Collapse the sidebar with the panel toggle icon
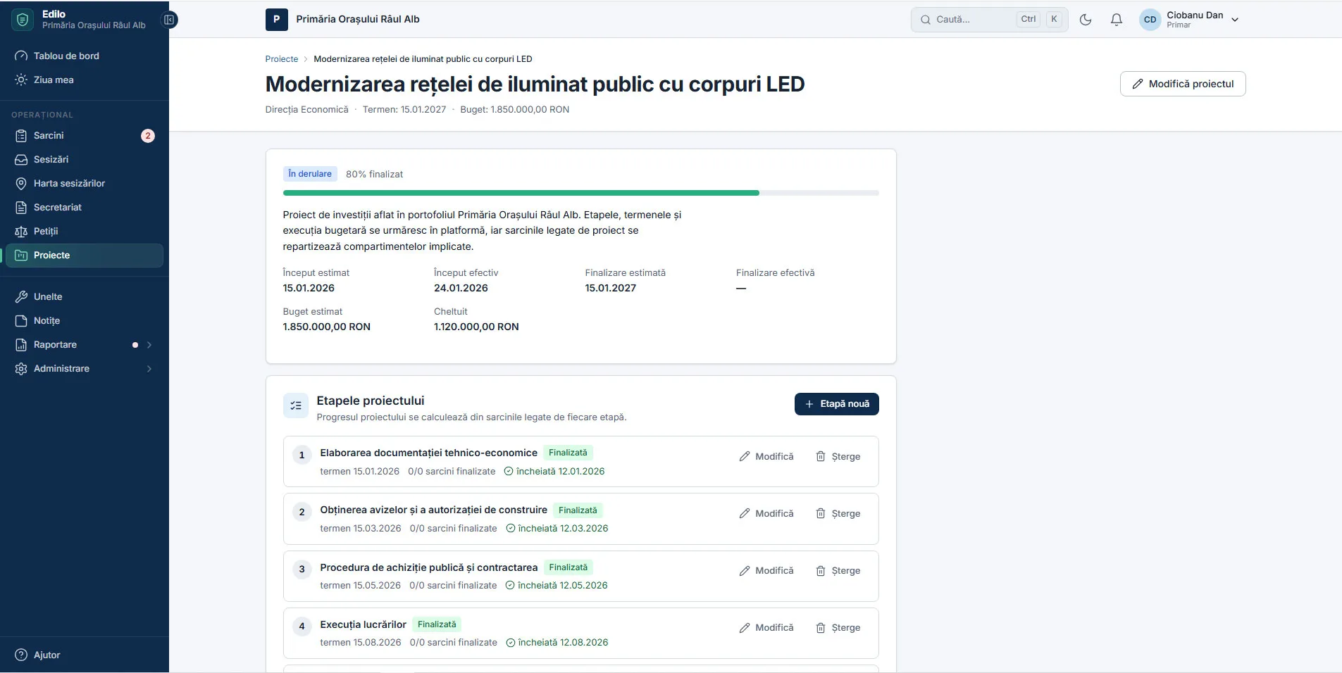This screenshot has height=673, width=1342. (x=169, y=20)
